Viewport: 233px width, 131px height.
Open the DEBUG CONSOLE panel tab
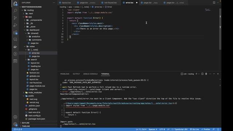90,74
